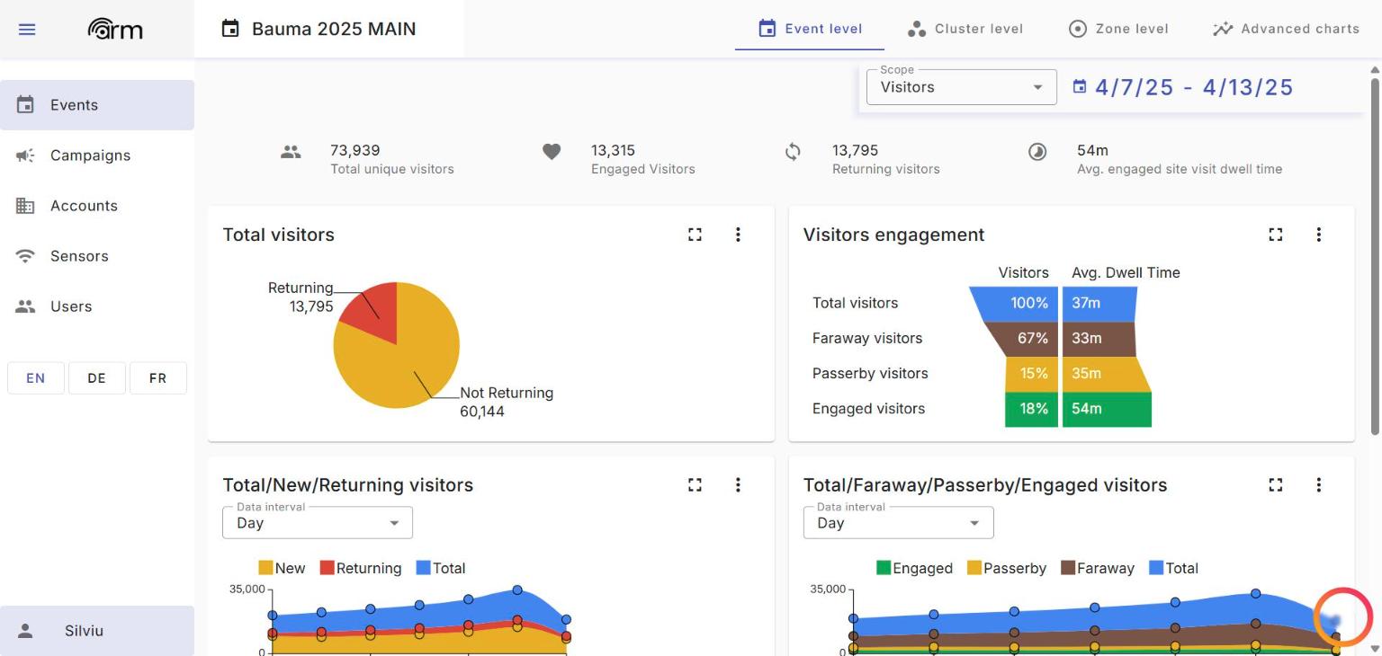Click the Silviu profile person icon
This screenshot has width=1382, height=656.
point(26,631)
